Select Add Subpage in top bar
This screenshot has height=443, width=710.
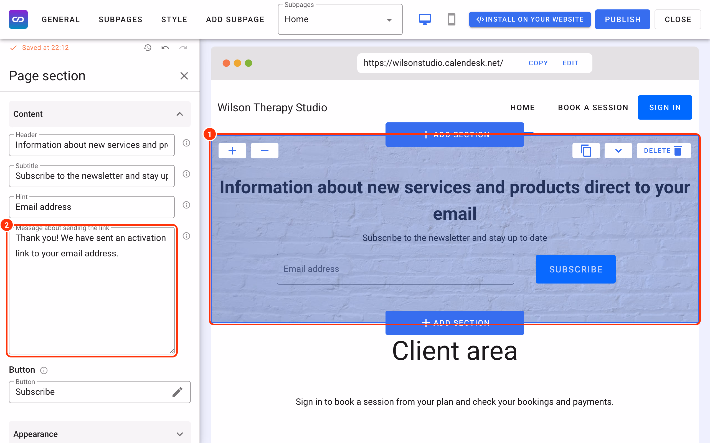pyautogui.click(x=235, y=19)
